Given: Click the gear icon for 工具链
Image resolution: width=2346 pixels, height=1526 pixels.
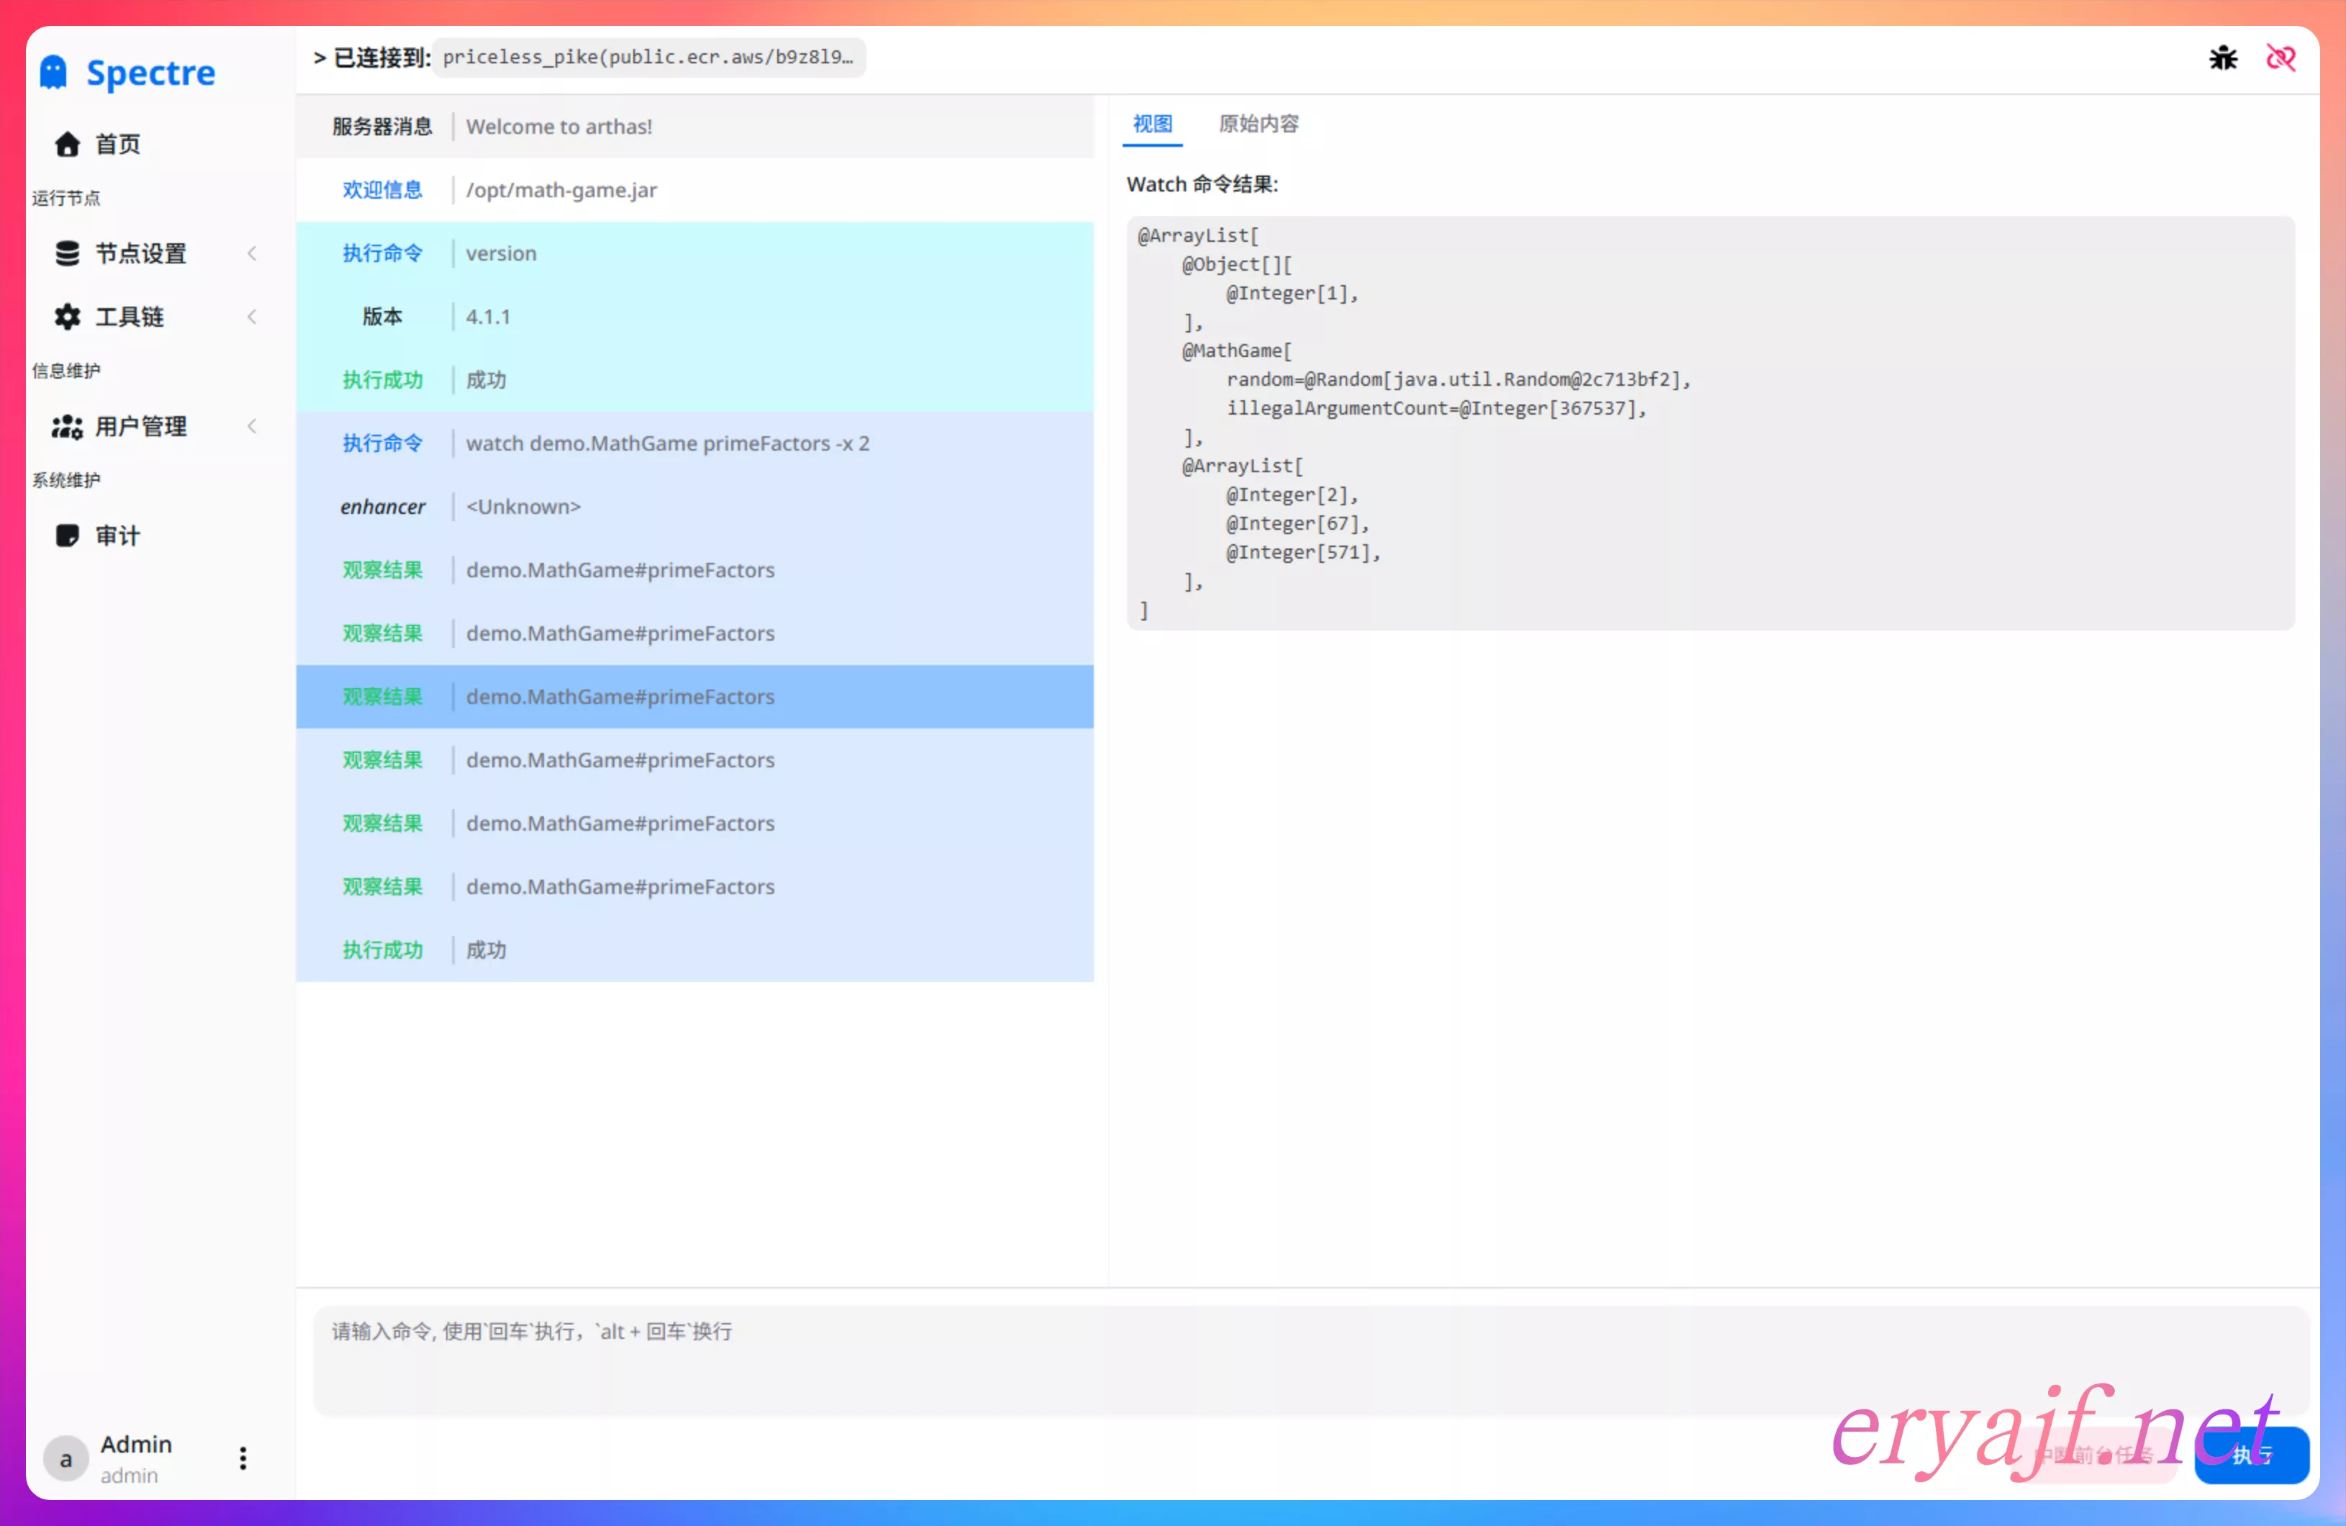Looking at the screenshot, I should (67, 317).
